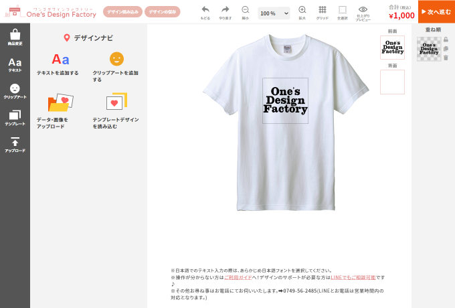
Task: Click the undo (もどる) arrow icon
Action: pos(205,10)
